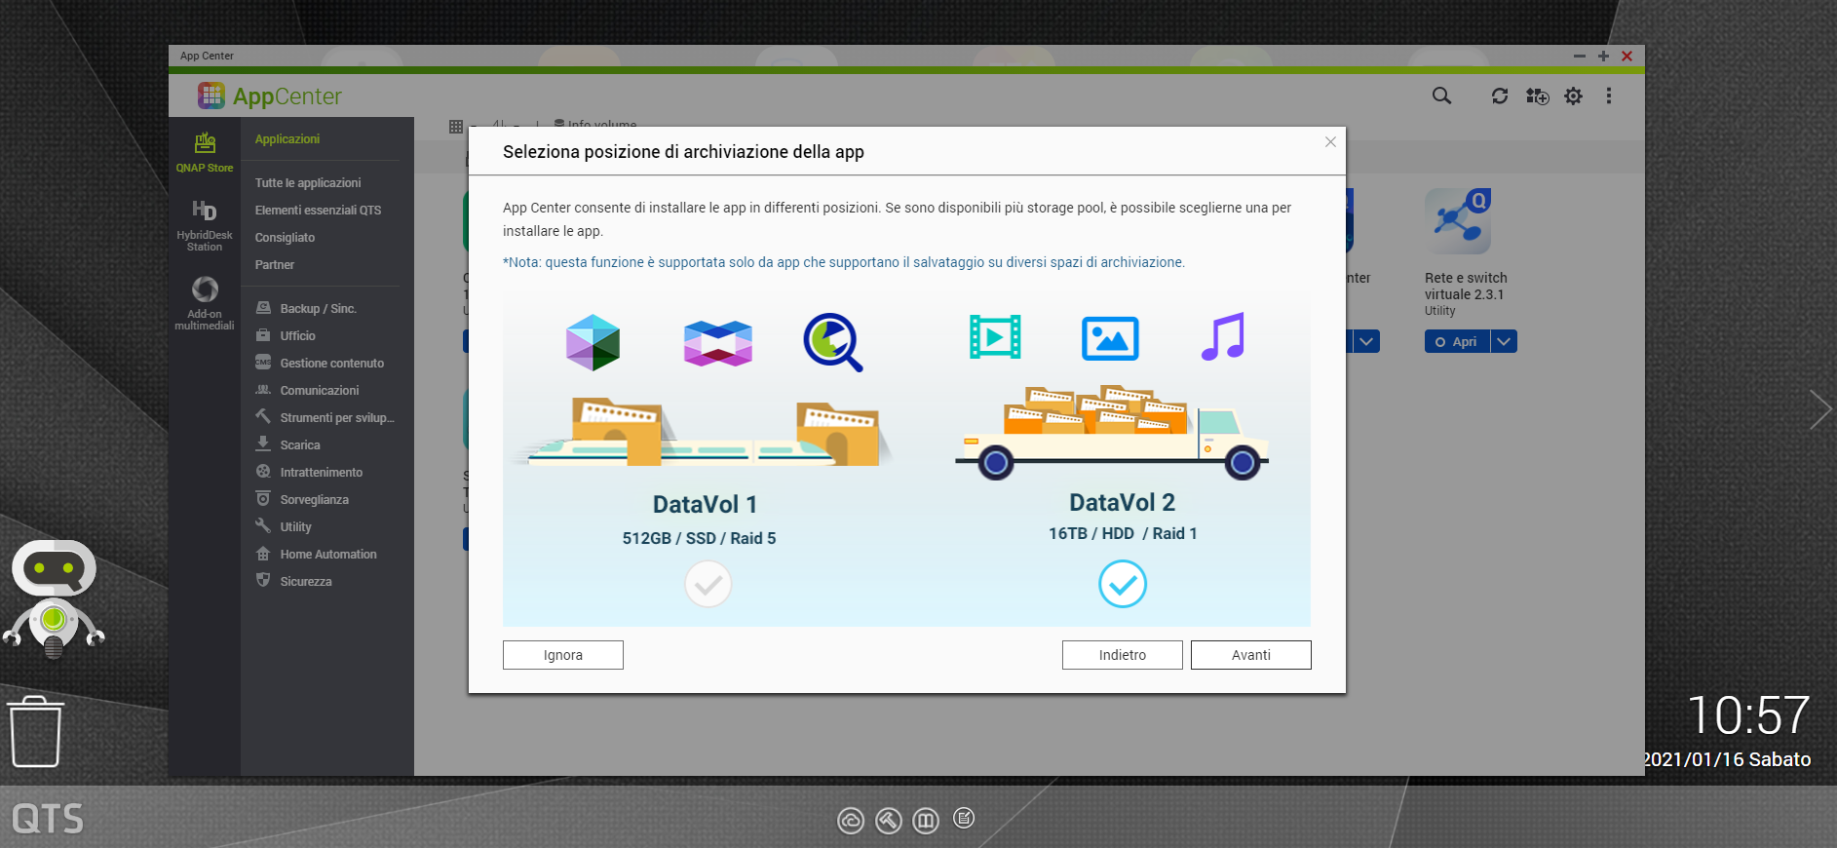Select Tutte le applicazioni in sidebar

pos(308,183)
